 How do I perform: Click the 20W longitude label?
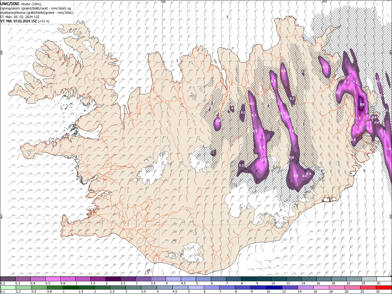coord(163,2)
